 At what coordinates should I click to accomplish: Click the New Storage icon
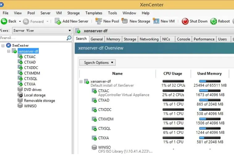(x=124, y=21)
